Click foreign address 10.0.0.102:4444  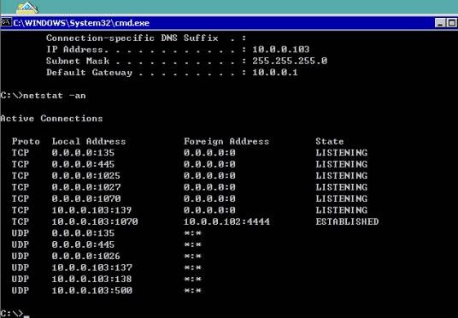pyautogui.click(x=226, y=221)
